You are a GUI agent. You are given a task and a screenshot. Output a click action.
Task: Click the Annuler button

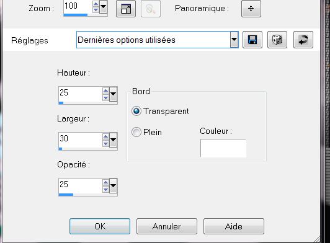coord(167,226)
